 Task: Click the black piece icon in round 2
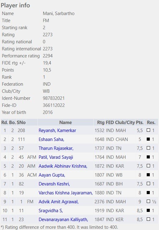pyautogui.click(x=148, y=139)
